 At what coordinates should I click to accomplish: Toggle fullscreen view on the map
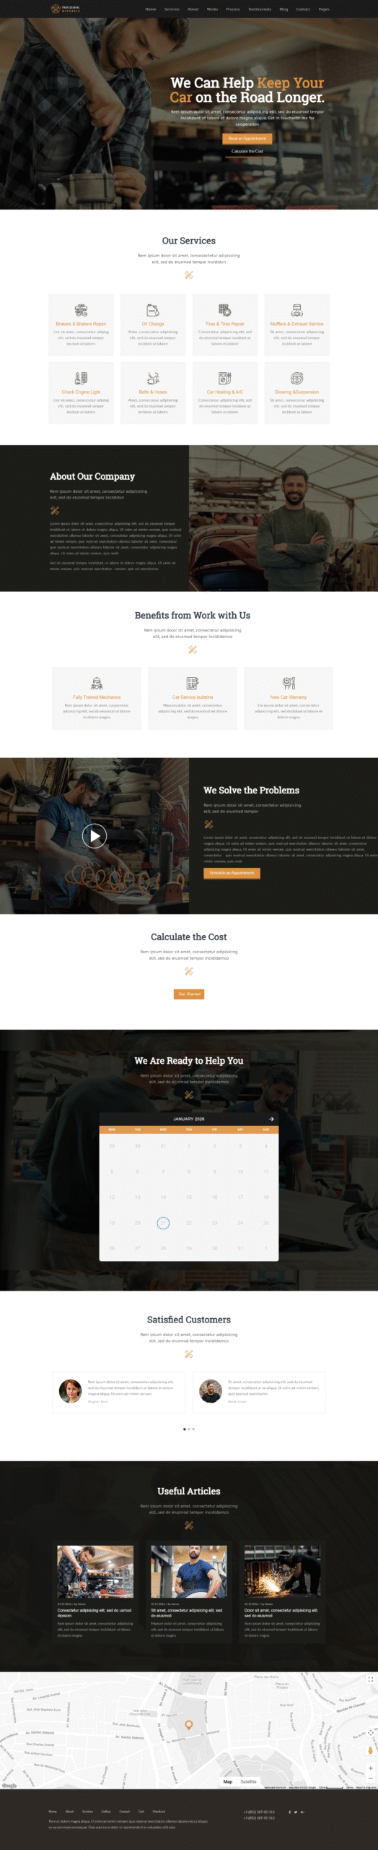(x=371, y=1679)
